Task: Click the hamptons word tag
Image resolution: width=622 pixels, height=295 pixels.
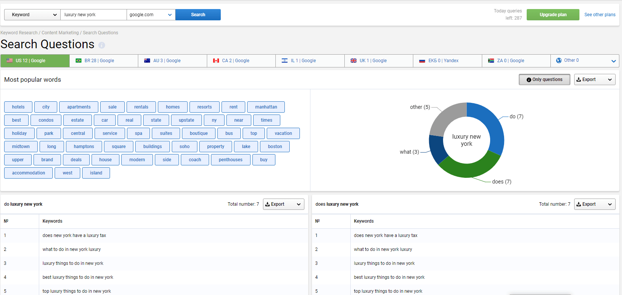Action: coord(84,147)
